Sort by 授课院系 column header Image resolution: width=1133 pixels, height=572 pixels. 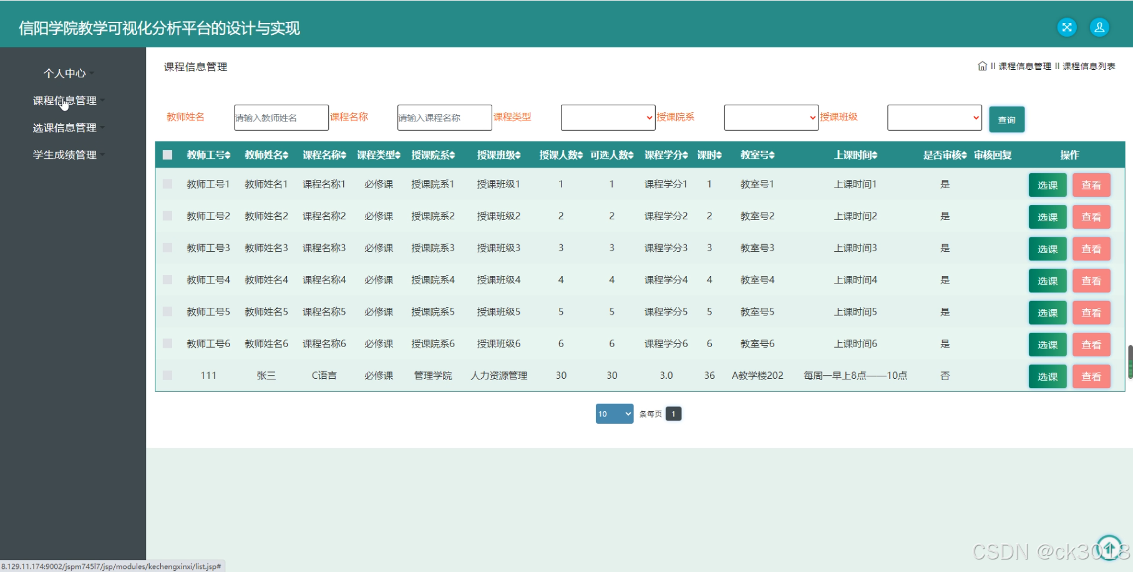pos(433,155)
